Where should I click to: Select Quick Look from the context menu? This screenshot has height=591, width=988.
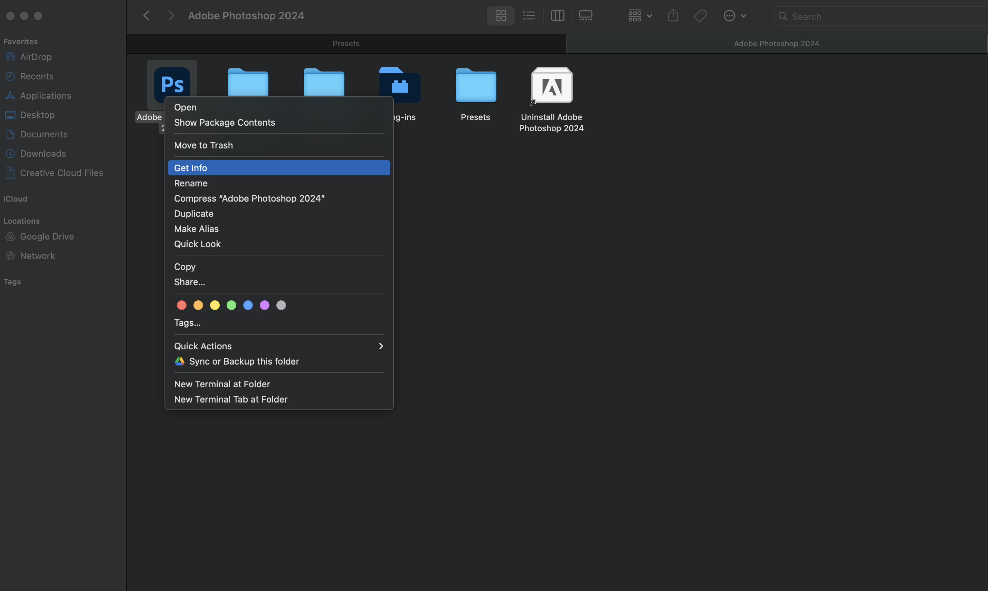pos(197,244)
